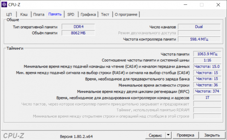Viewport: 227px width, 140px height.
Task: Click 'Частота памяти' label
Action: 175,54
